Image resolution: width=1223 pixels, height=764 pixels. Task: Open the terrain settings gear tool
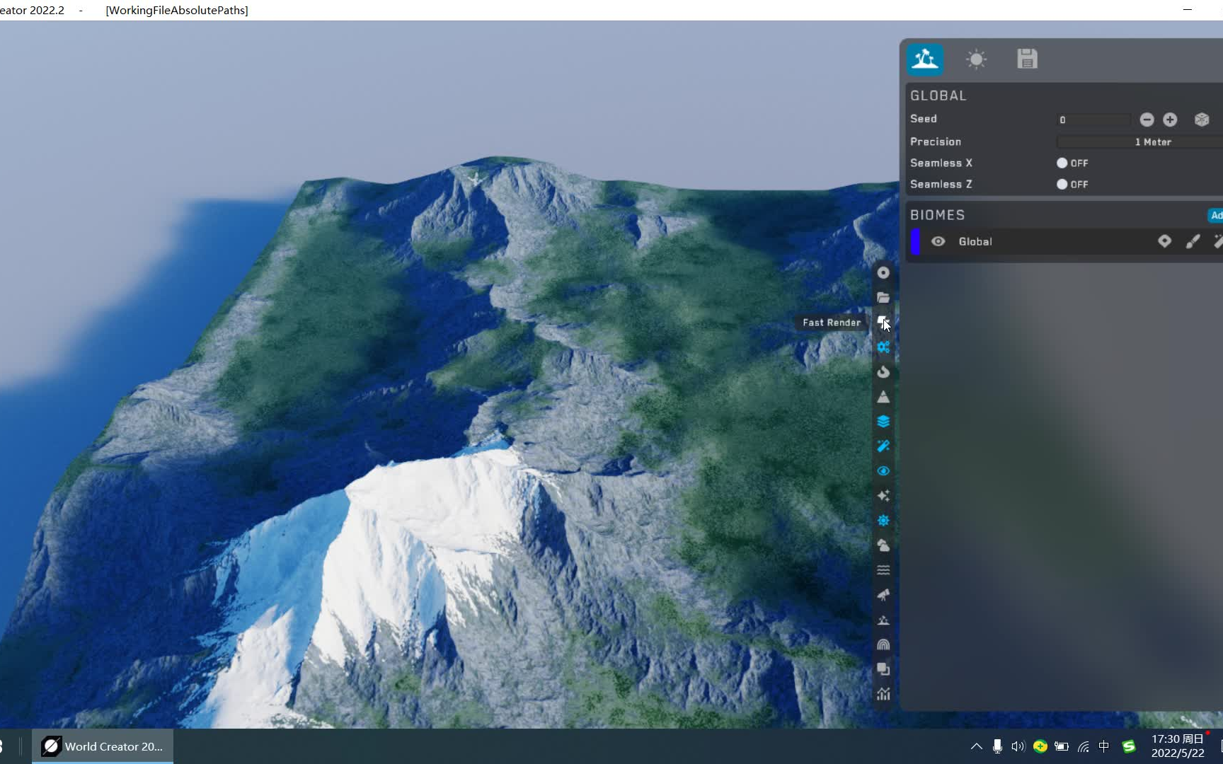(883, 347)
